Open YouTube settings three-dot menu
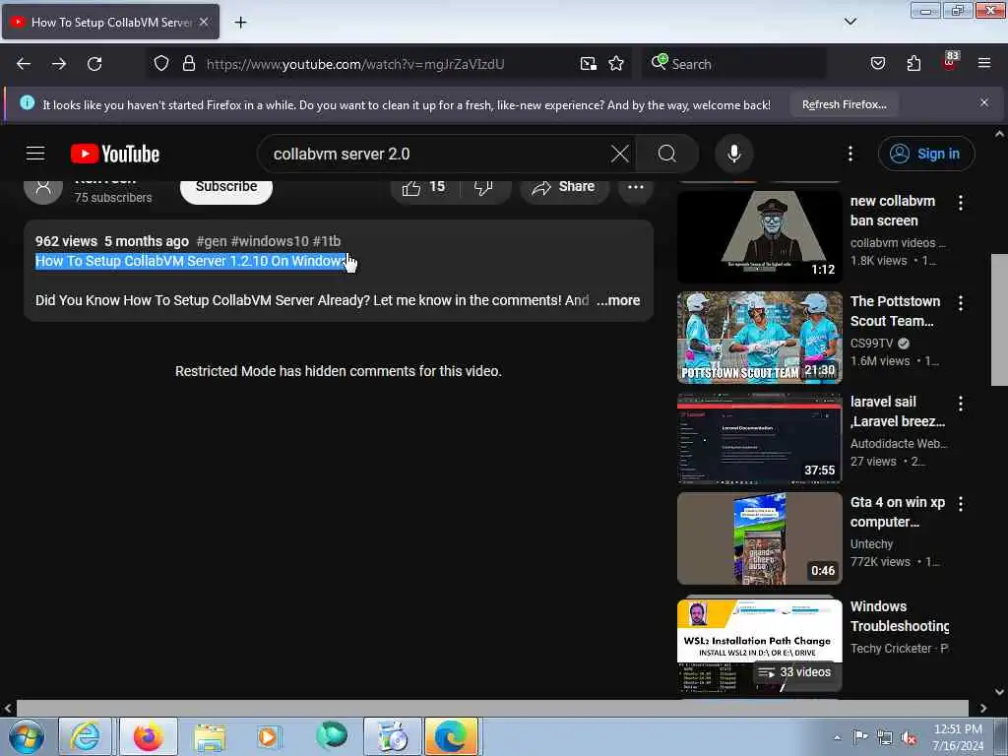This screenshot has width=1008, height=756. (850, 154)
